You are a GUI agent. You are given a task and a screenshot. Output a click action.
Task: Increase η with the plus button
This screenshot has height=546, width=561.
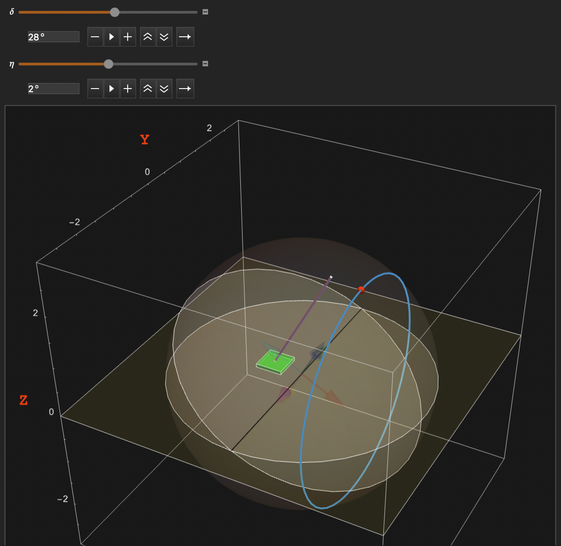click(x=128, y=89)
